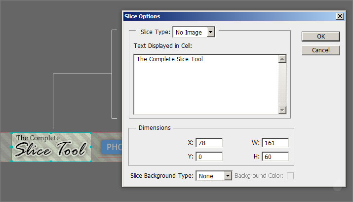This screenshot has width=353, height=202.
Task: Click the Background Color swatch
Action: pos(290,176)
